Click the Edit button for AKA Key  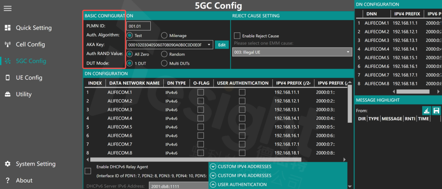click(221, 45)
